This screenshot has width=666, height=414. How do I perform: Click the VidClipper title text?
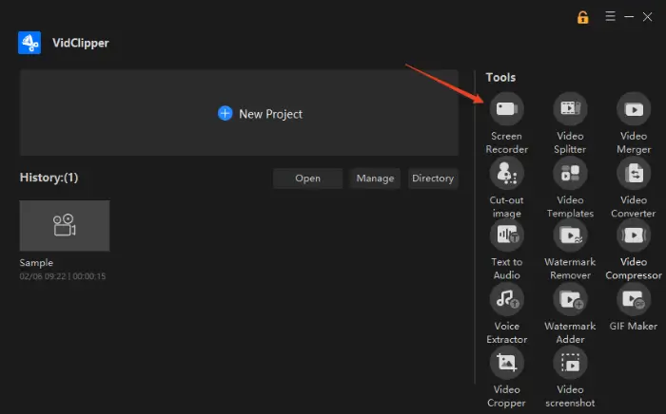pos(81,43)
